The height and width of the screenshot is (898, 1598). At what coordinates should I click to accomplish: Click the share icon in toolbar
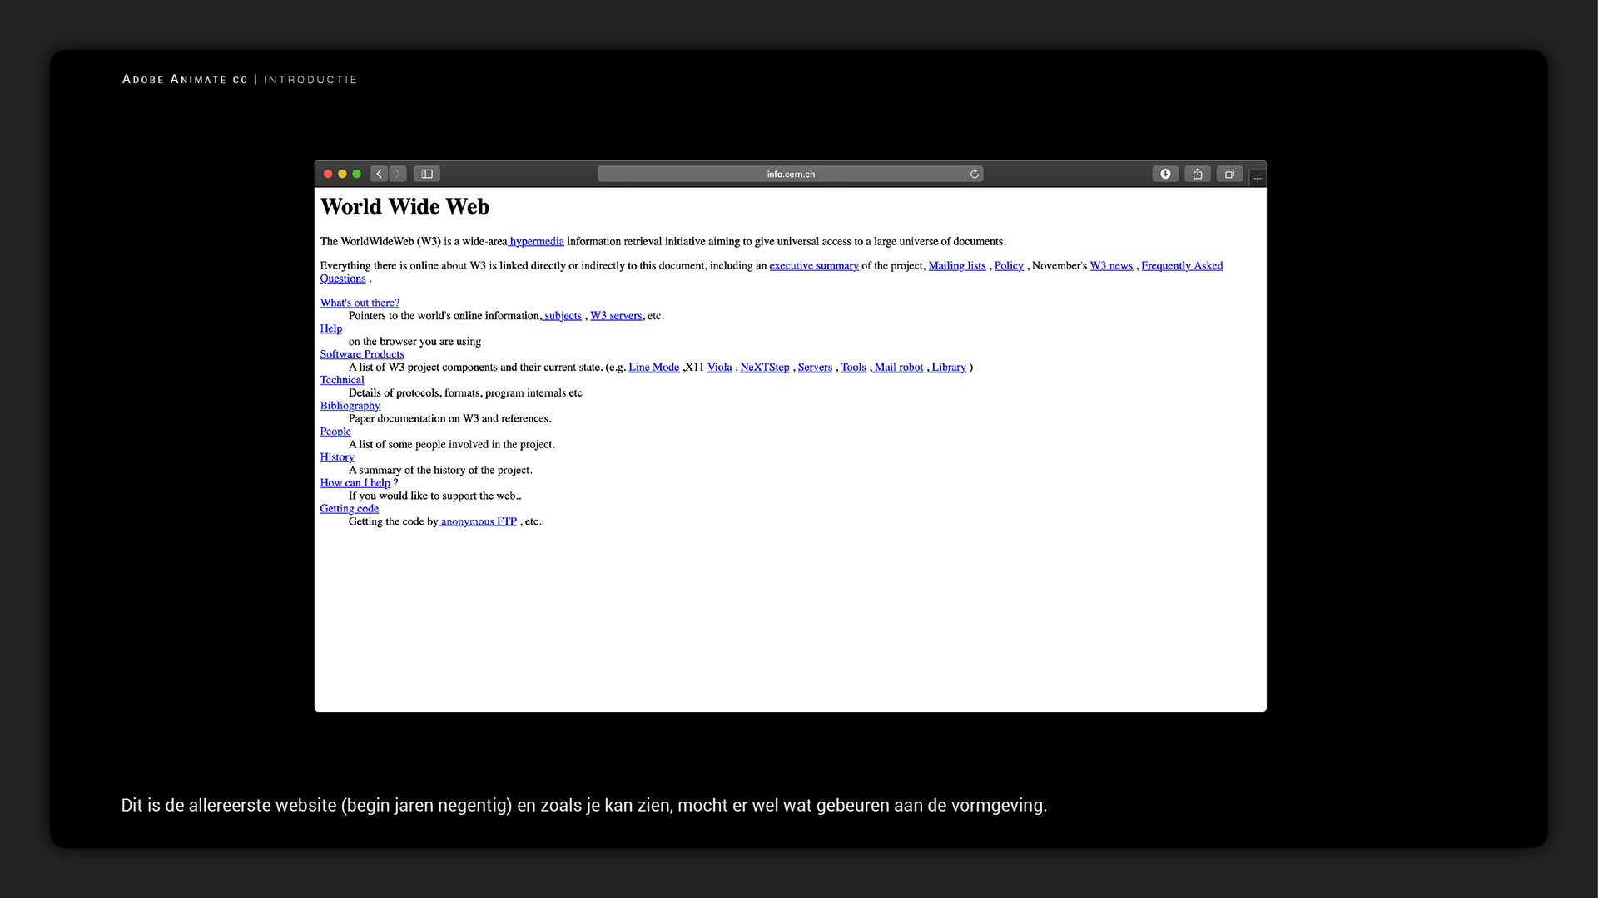pos(1198,174)
